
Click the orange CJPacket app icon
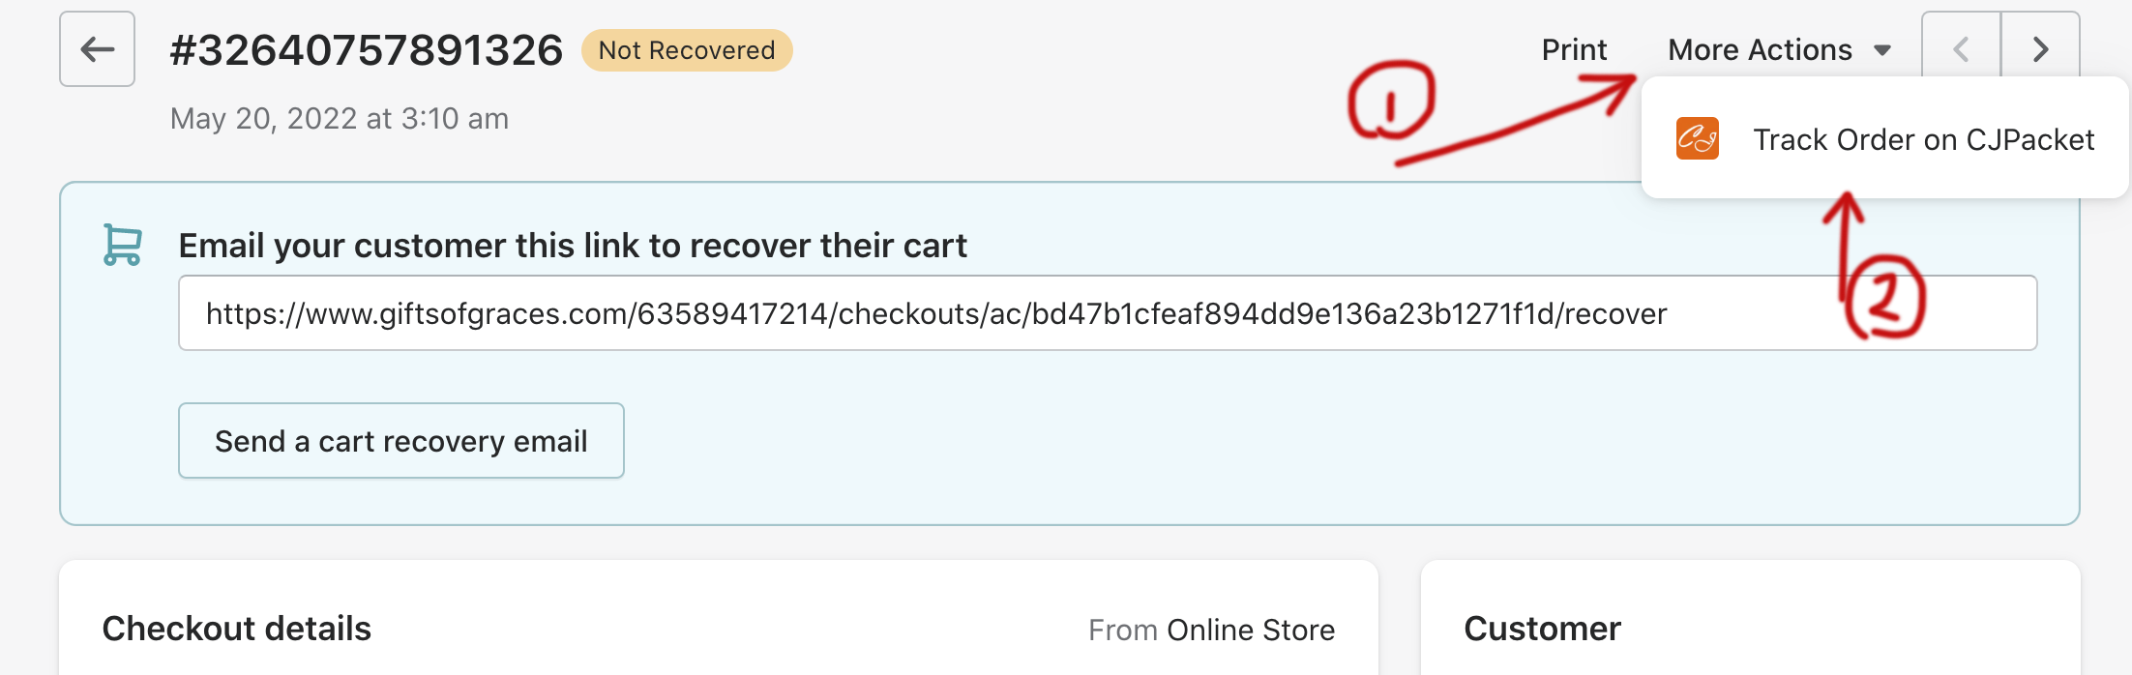click(1697, 139)
